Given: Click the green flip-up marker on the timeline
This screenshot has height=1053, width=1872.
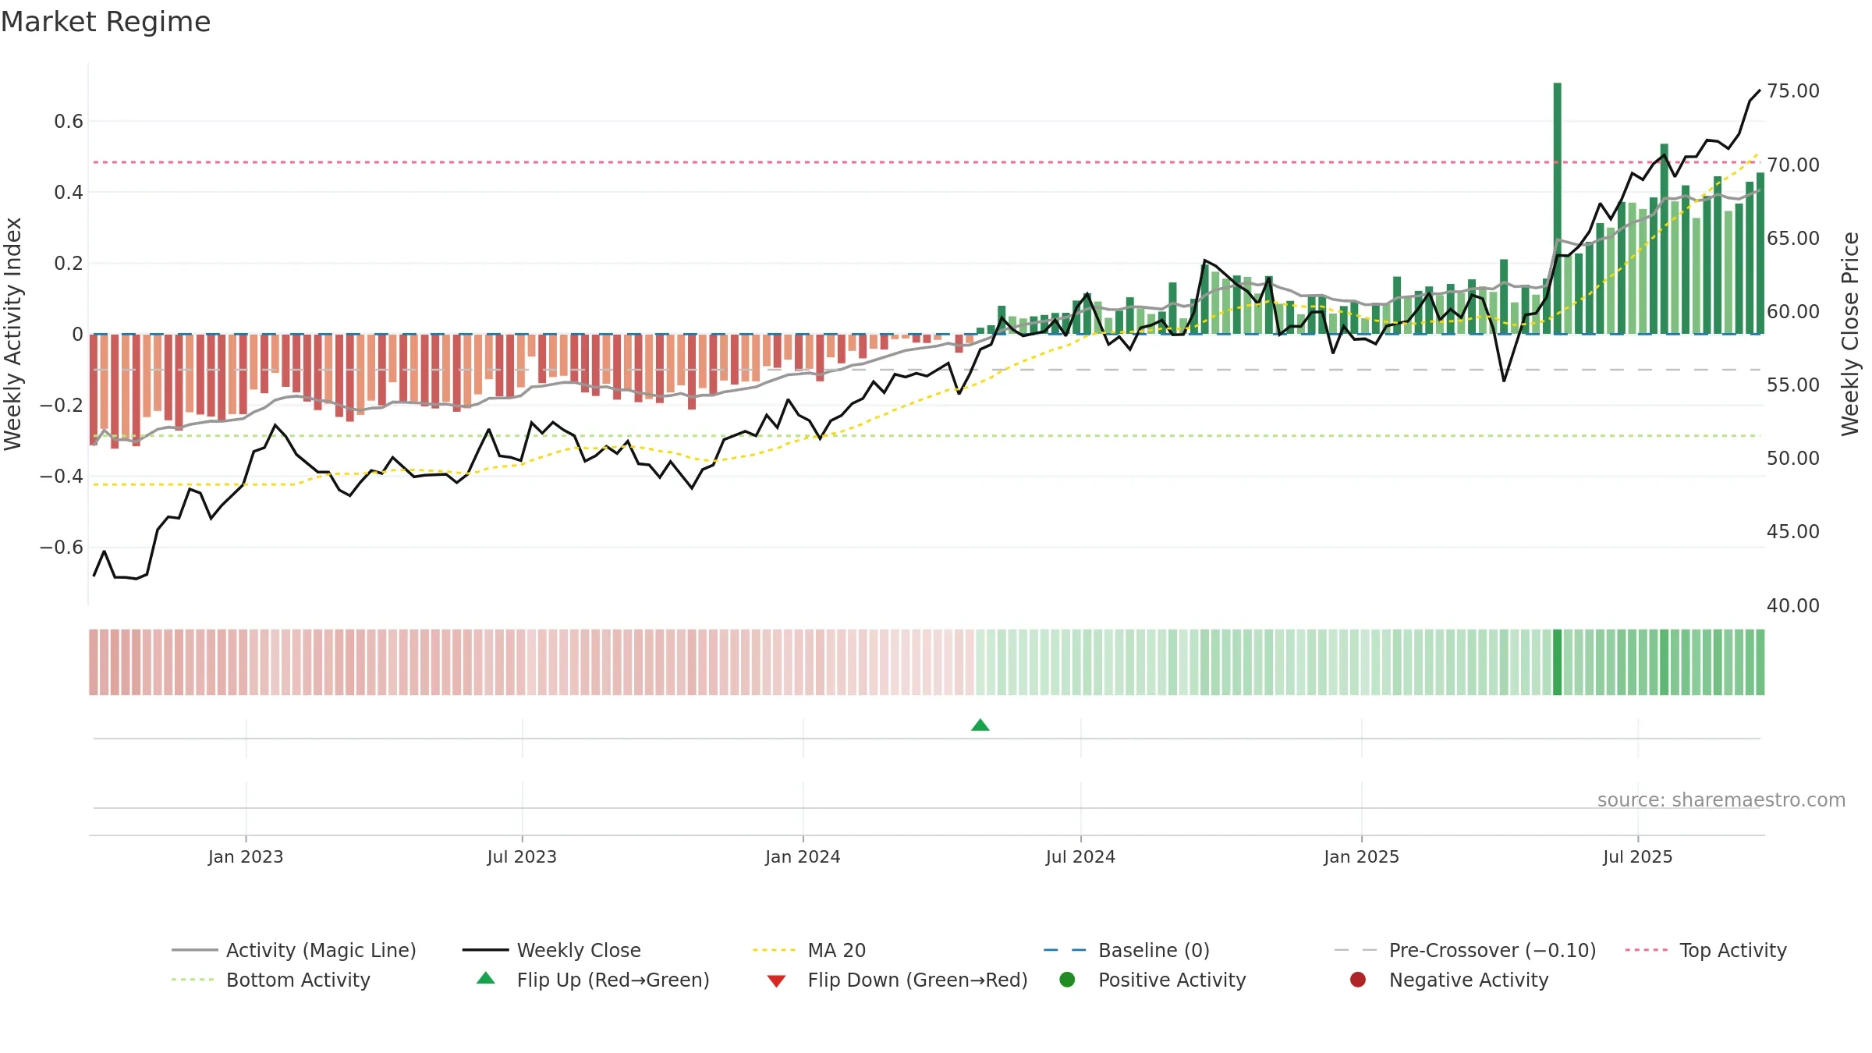Looking at the screenshot, I should pos(980,725).
